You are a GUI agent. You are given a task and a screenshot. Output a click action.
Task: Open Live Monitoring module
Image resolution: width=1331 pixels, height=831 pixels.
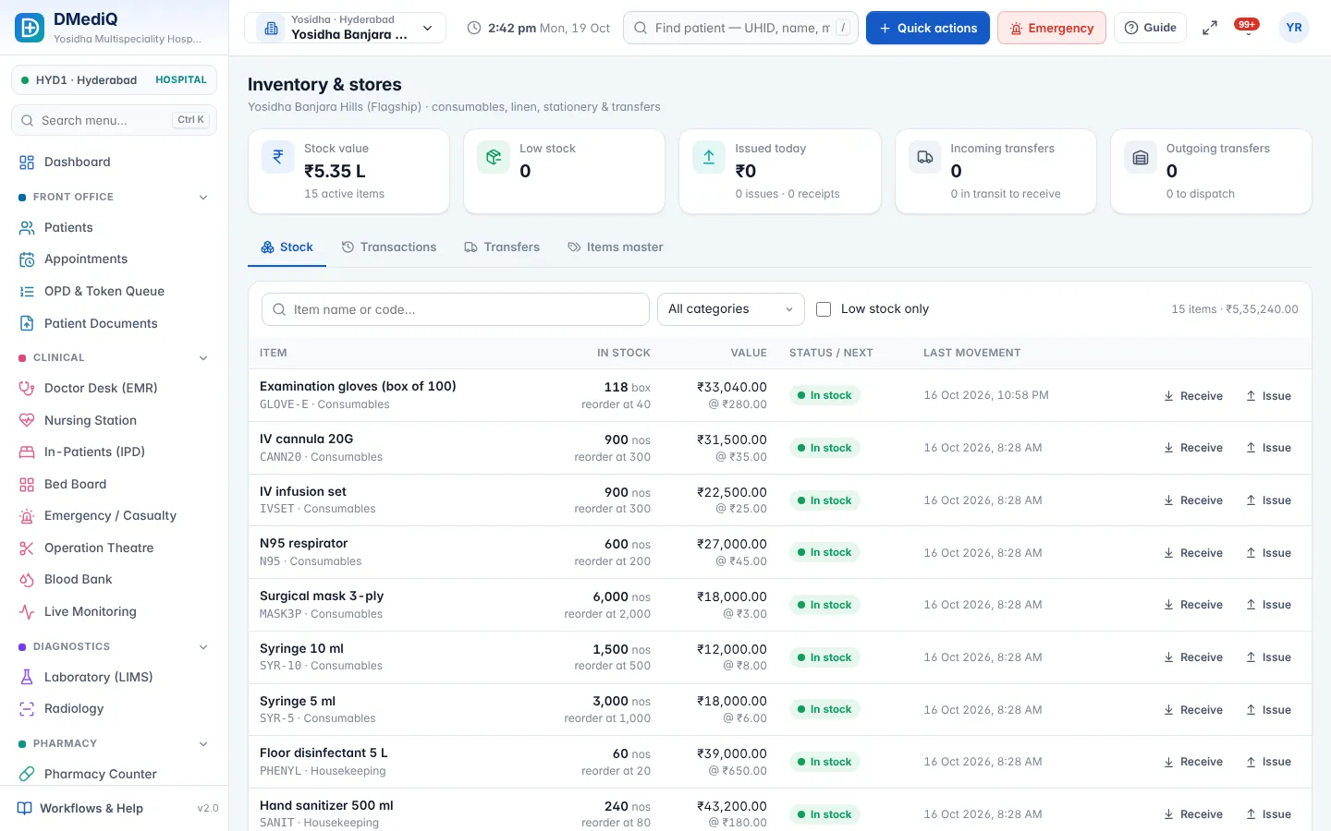click(x=115, y=611)
